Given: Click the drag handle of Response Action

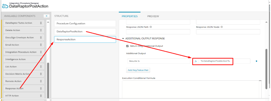Looking at the screenshot, I should [x=41, y=88].
